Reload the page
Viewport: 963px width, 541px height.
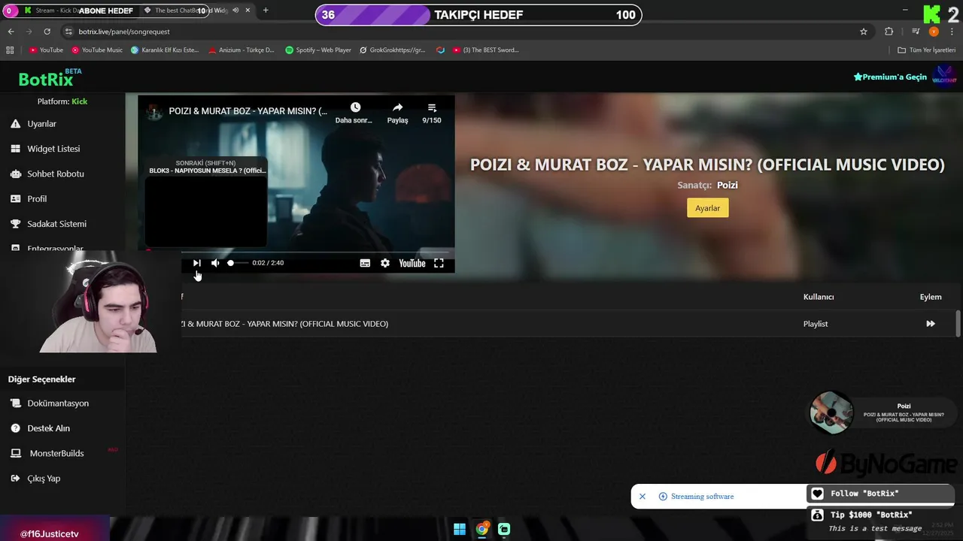[47, 32]
